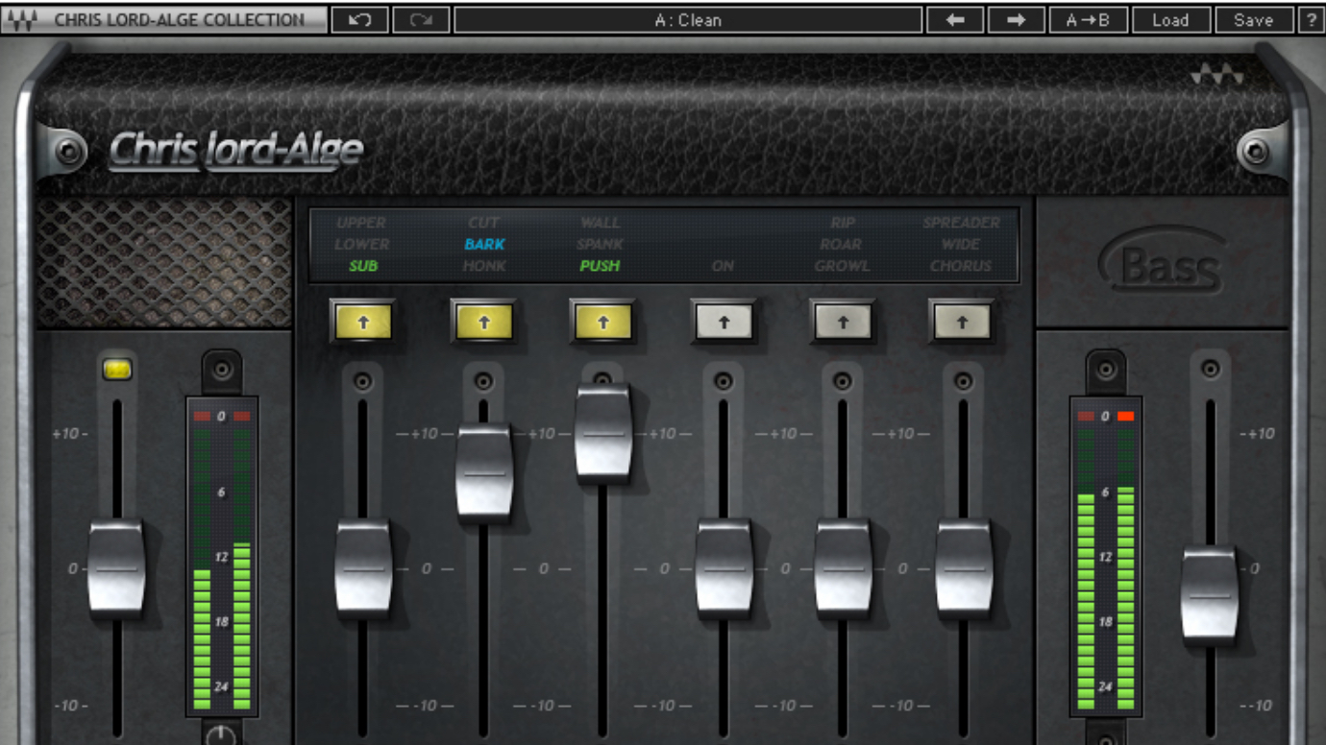Undo the last parameter change
This screenshot has width=1326, height=745.
360,19
